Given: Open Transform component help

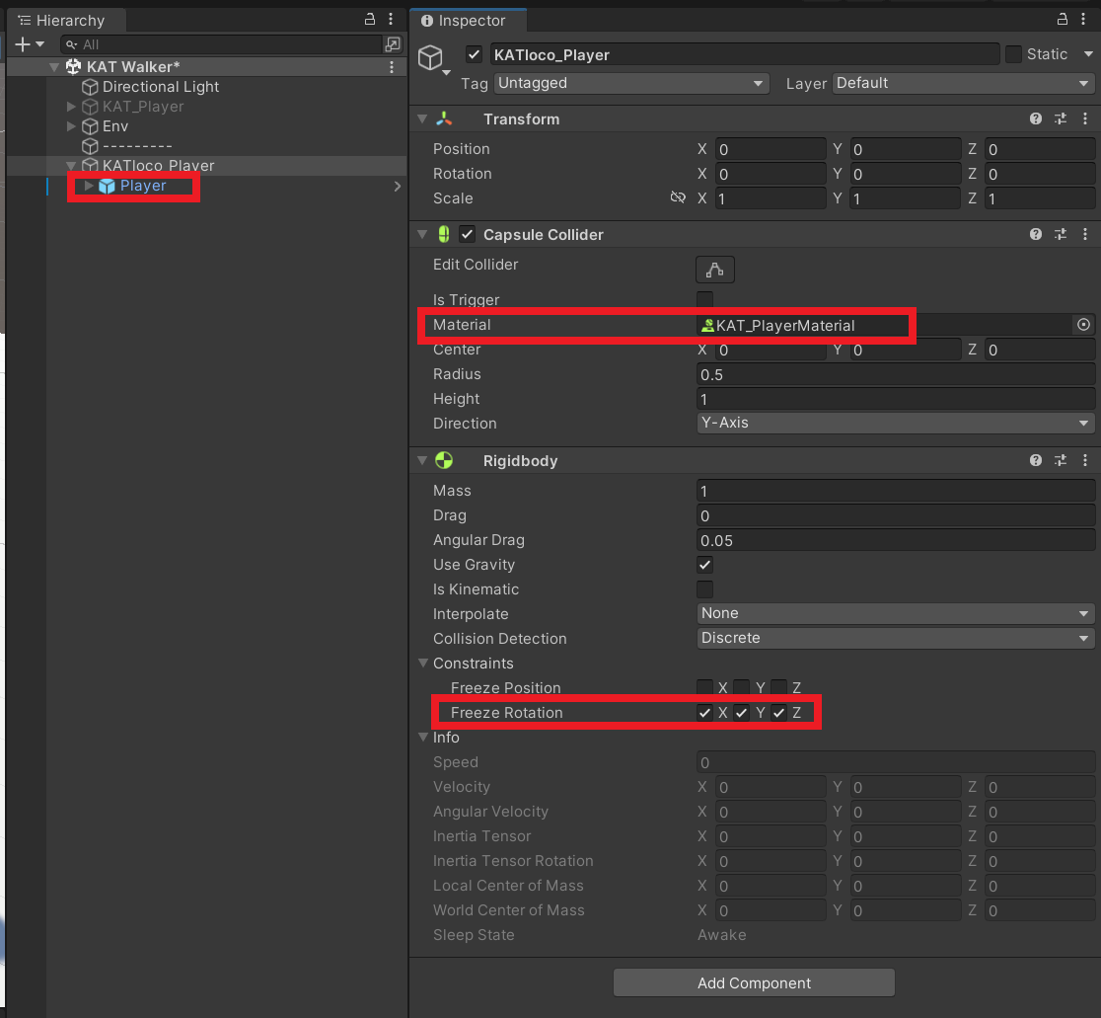Looking at the screenshot, I should (x=1036, y=118).
